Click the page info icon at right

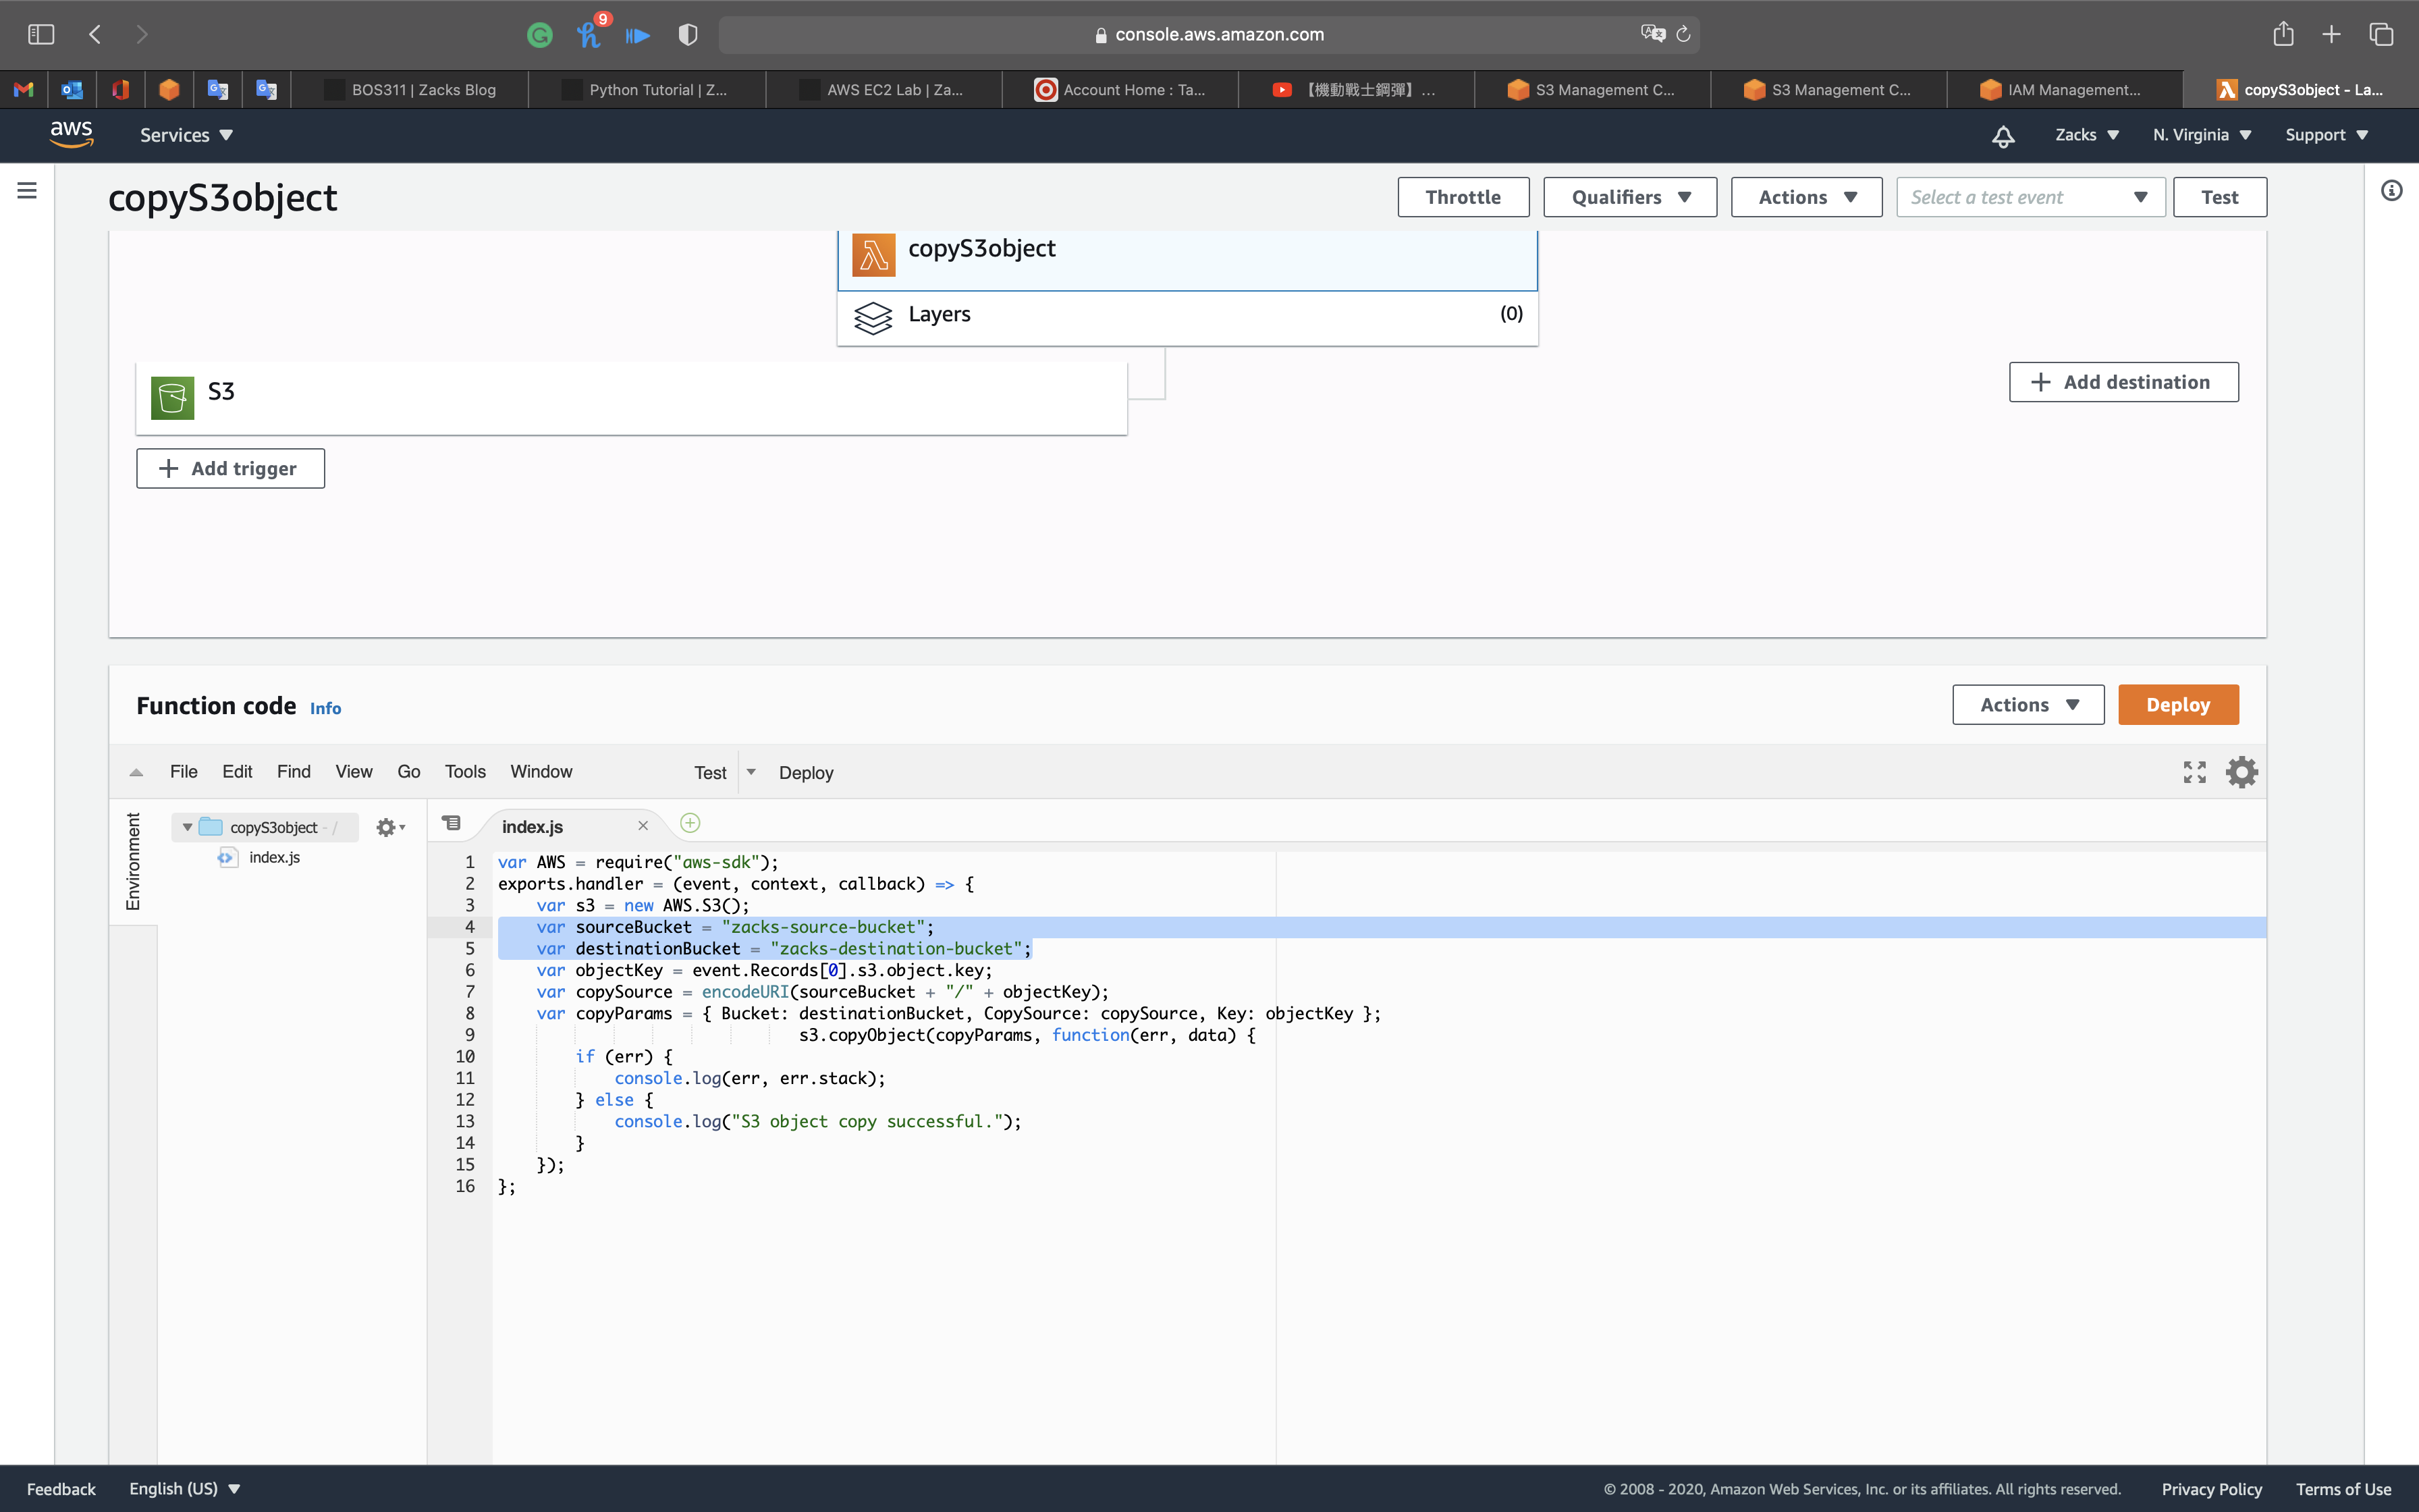coord(2391,190)
